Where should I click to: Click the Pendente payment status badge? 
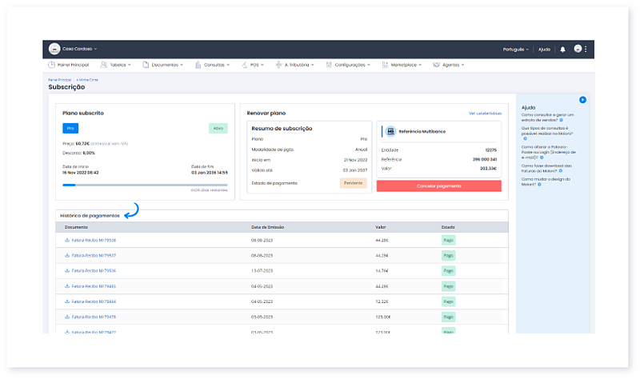(x=353, y=183)
